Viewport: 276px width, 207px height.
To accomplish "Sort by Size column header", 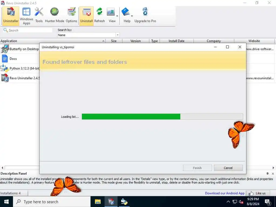I will (x=114, y=41).
